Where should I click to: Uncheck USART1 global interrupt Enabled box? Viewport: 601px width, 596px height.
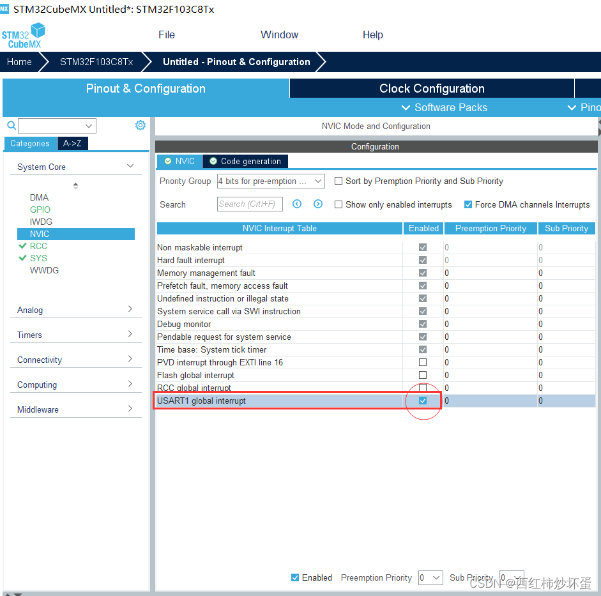[x=423, y=401]
